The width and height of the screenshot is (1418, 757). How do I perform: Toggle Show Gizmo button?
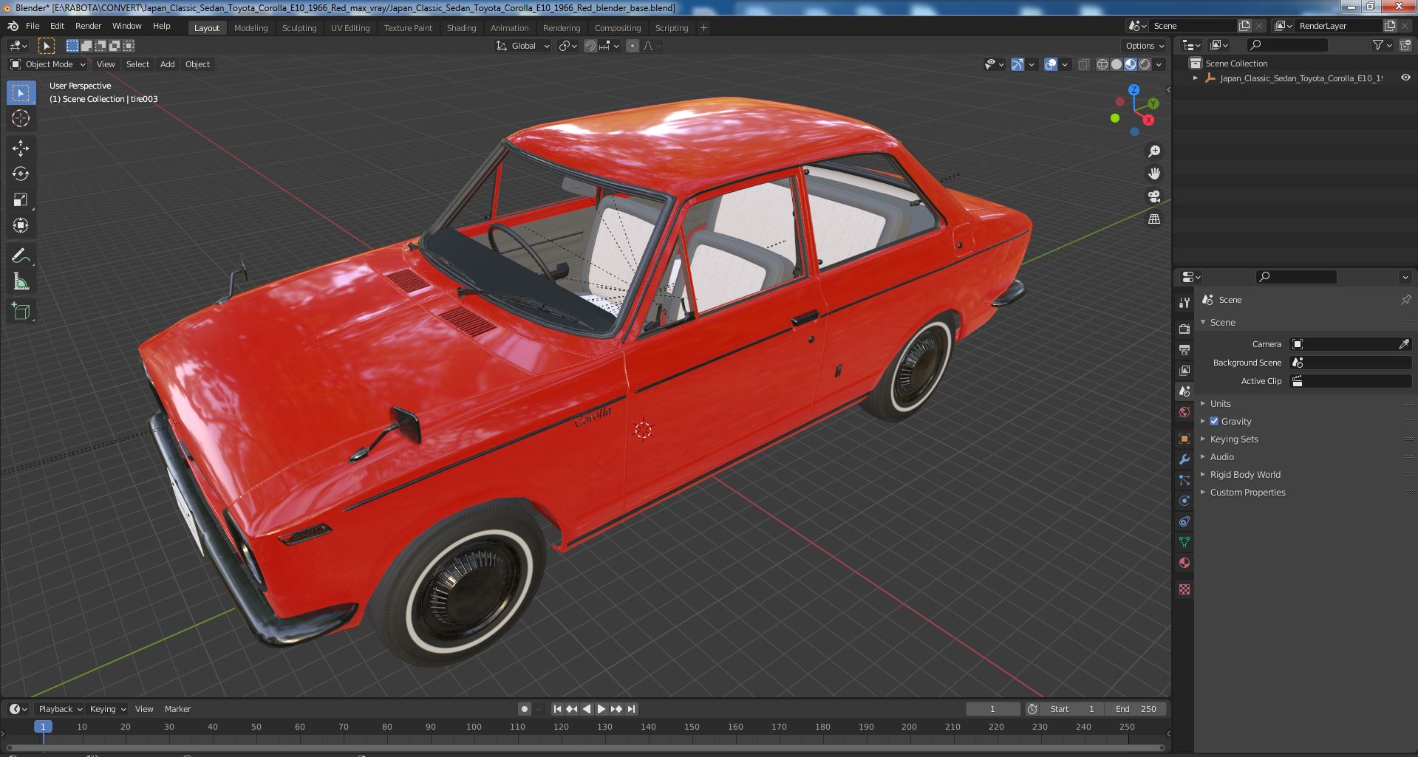(x=1018, y=64)
